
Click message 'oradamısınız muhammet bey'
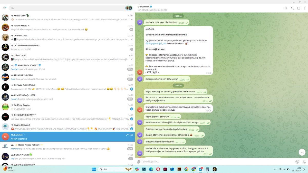[165, 142]
